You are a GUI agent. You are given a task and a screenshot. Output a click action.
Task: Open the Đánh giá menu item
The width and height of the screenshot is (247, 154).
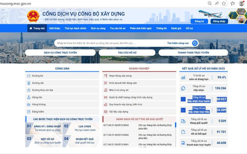pyautogui.click(x=176, y=28)
